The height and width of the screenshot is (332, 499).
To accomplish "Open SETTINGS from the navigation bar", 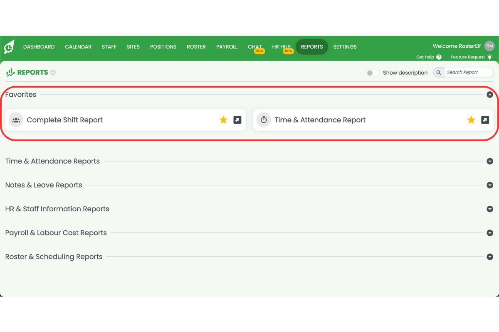I will [x=345, y=46].
